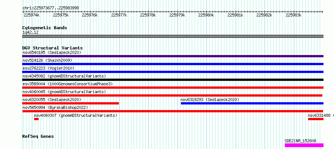Image resolution: width=334 pixels, height=149 pixels.
Task: Click the magenta SDE2 gene bar
Action: (x=304, y=145)
